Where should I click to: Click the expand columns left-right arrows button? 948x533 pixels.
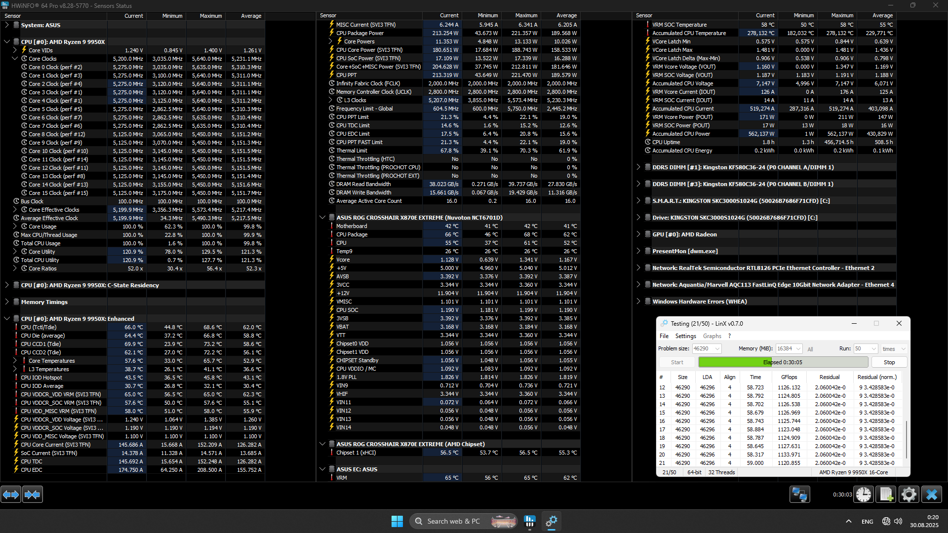11,494
